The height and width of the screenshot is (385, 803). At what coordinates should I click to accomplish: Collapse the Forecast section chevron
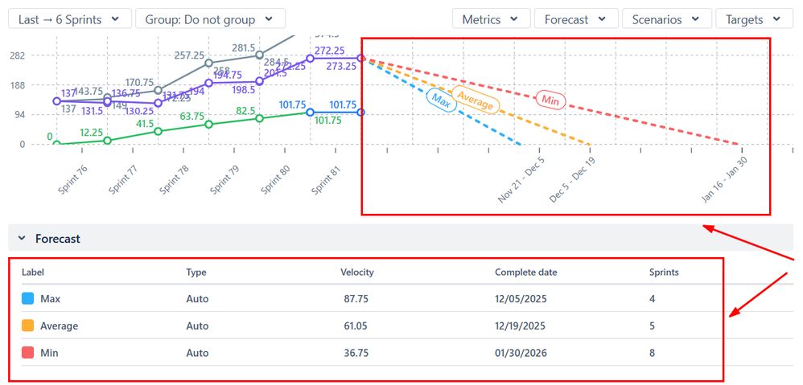click(23, 239)
